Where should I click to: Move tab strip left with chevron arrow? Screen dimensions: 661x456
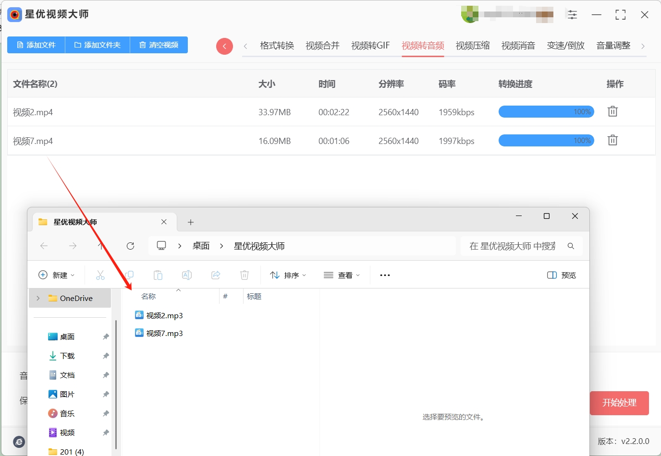point(245,46)
